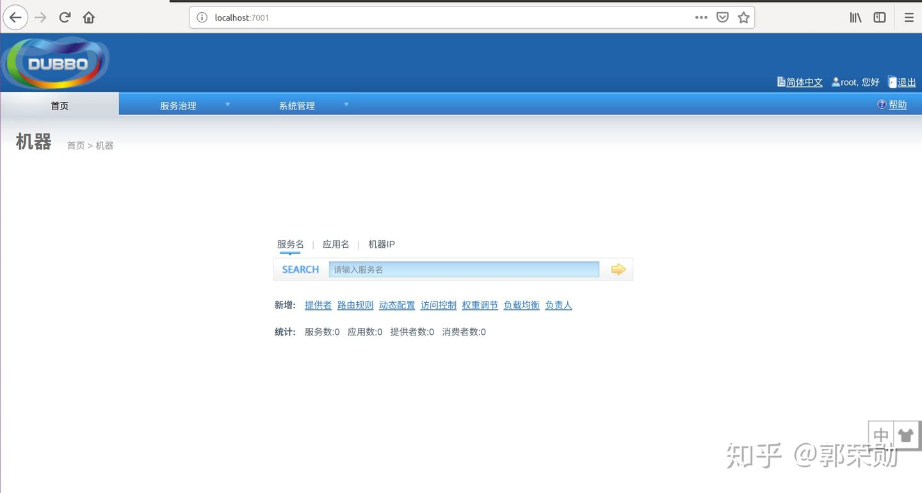Go to the browser home page icon
This screenshot has width=922, height=493.
coord(89,17)
